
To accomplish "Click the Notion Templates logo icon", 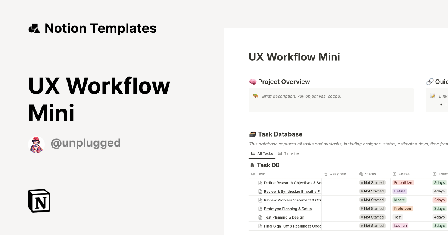I will [x=34, y=28].
